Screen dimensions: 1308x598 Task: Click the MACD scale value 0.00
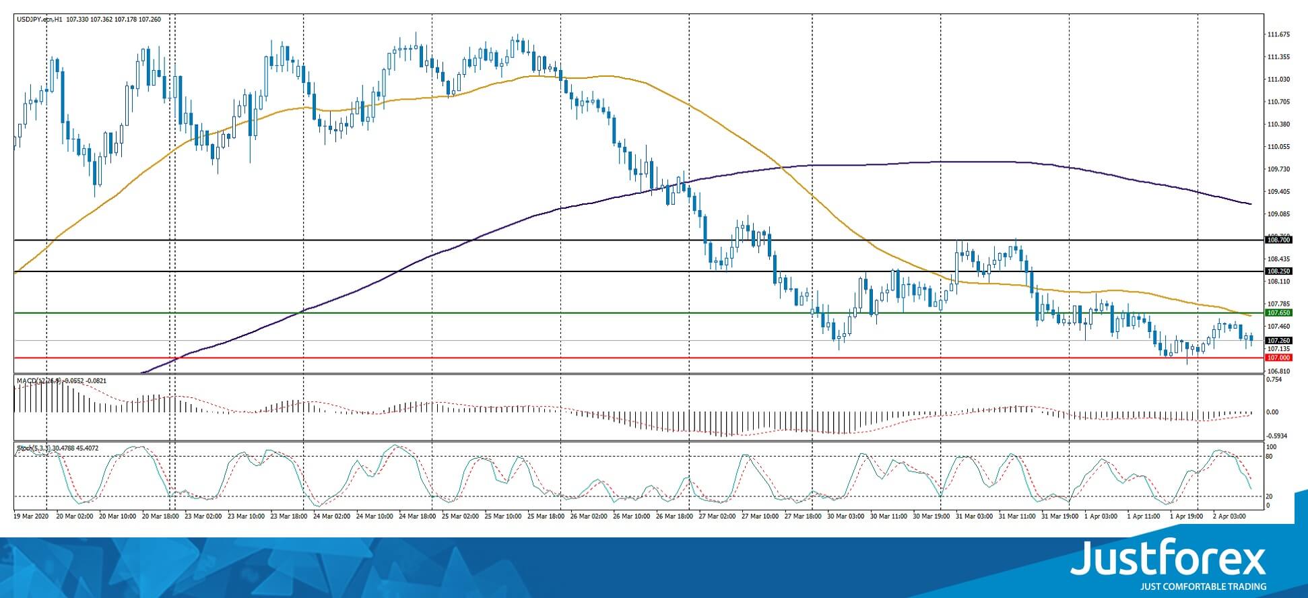[1273, 412]
